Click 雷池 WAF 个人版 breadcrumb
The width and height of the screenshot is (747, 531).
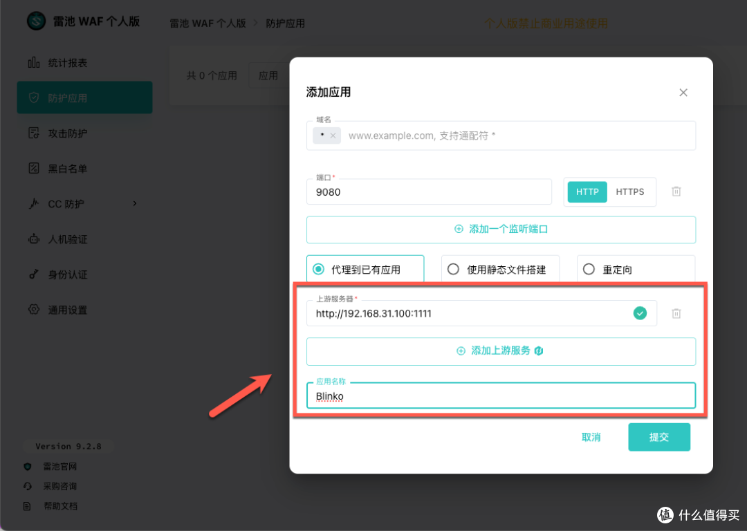[x=207, y=24]
